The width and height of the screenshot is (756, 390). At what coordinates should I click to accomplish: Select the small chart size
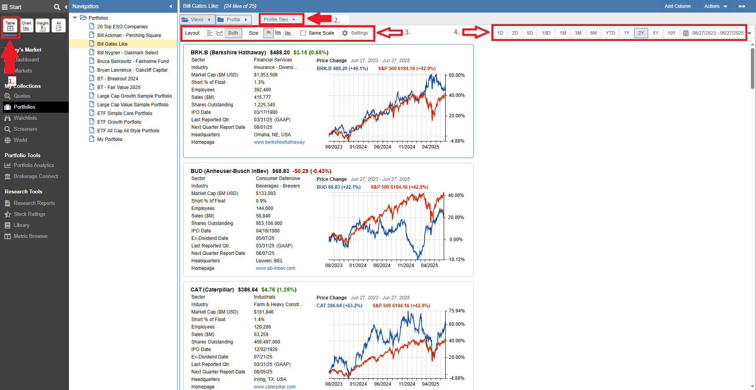(269, 33)
